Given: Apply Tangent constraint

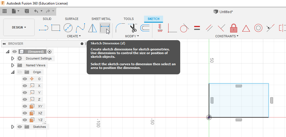Looking at the screenshot, I should coord(184,28).
